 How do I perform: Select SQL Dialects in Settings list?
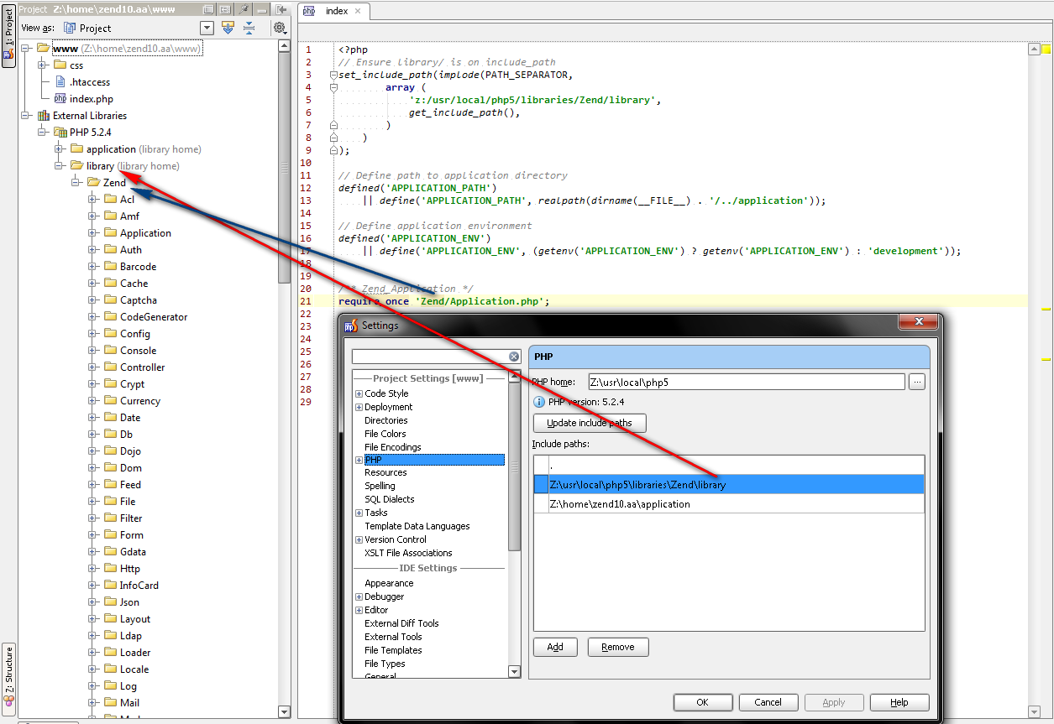tap(390, 499)
